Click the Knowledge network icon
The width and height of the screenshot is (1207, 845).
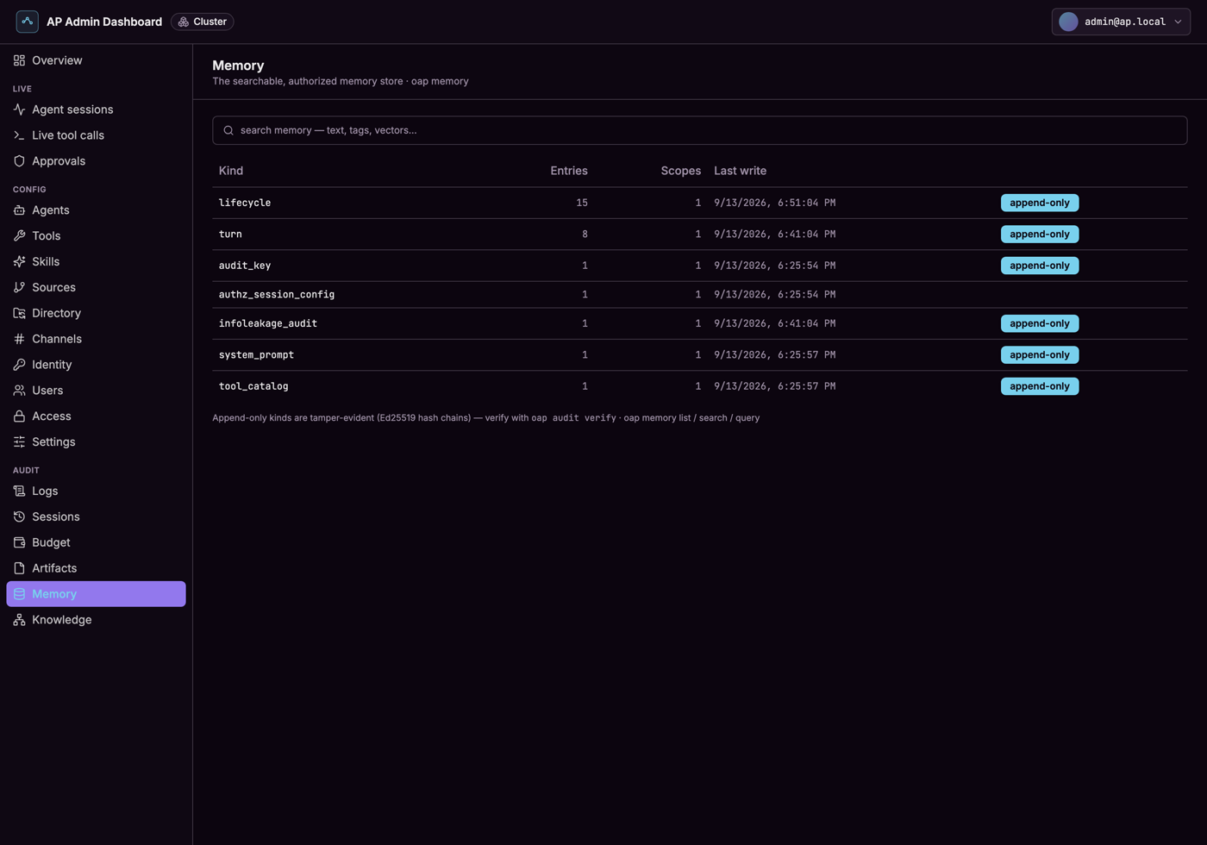click(19, 621)
